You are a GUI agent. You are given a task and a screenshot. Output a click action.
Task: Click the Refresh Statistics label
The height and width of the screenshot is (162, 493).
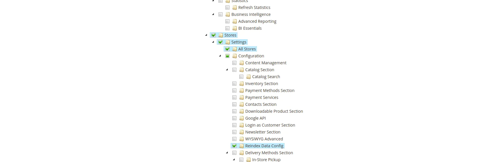[x=254, y=7]
